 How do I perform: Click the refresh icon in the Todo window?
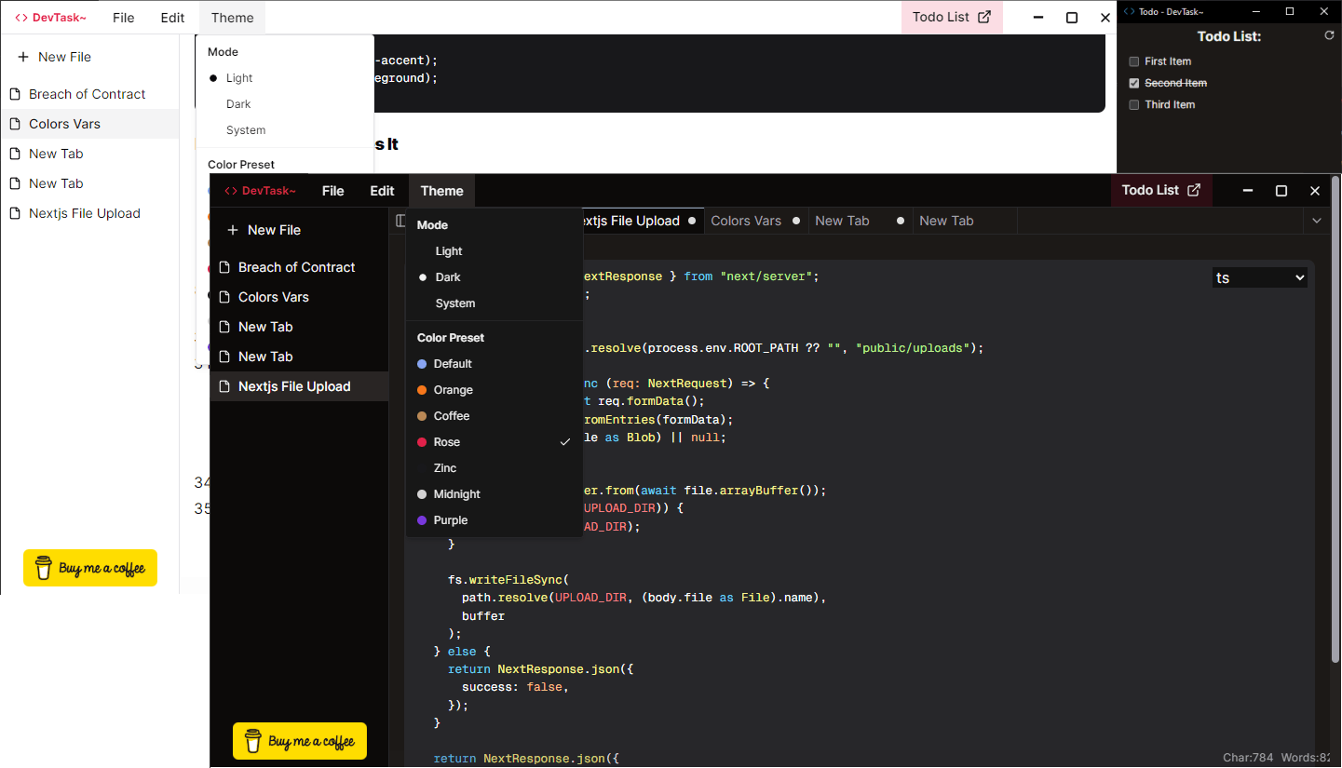(x=1329, y=35)
